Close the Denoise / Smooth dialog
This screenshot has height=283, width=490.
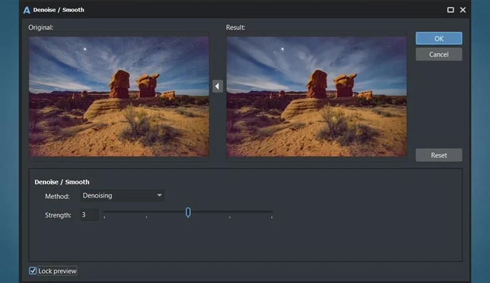pos(463,10)
